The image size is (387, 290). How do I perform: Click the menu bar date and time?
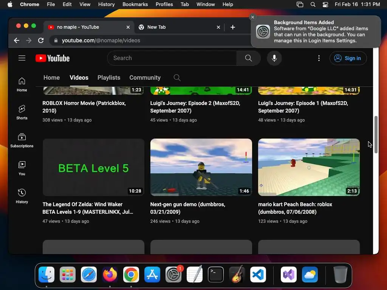pyautogui.click(x=357, y=5)
